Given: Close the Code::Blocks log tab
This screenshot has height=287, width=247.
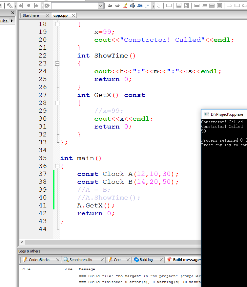Looking at the screenshot, I should coord(58,260).
